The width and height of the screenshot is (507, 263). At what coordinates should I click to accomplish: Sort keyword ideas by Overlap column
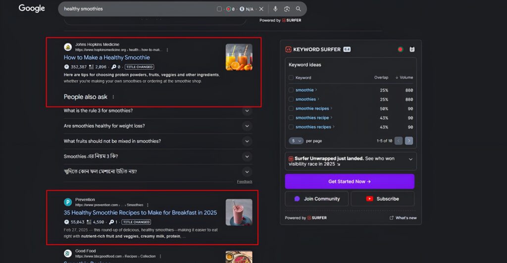[x=381, y=78]
